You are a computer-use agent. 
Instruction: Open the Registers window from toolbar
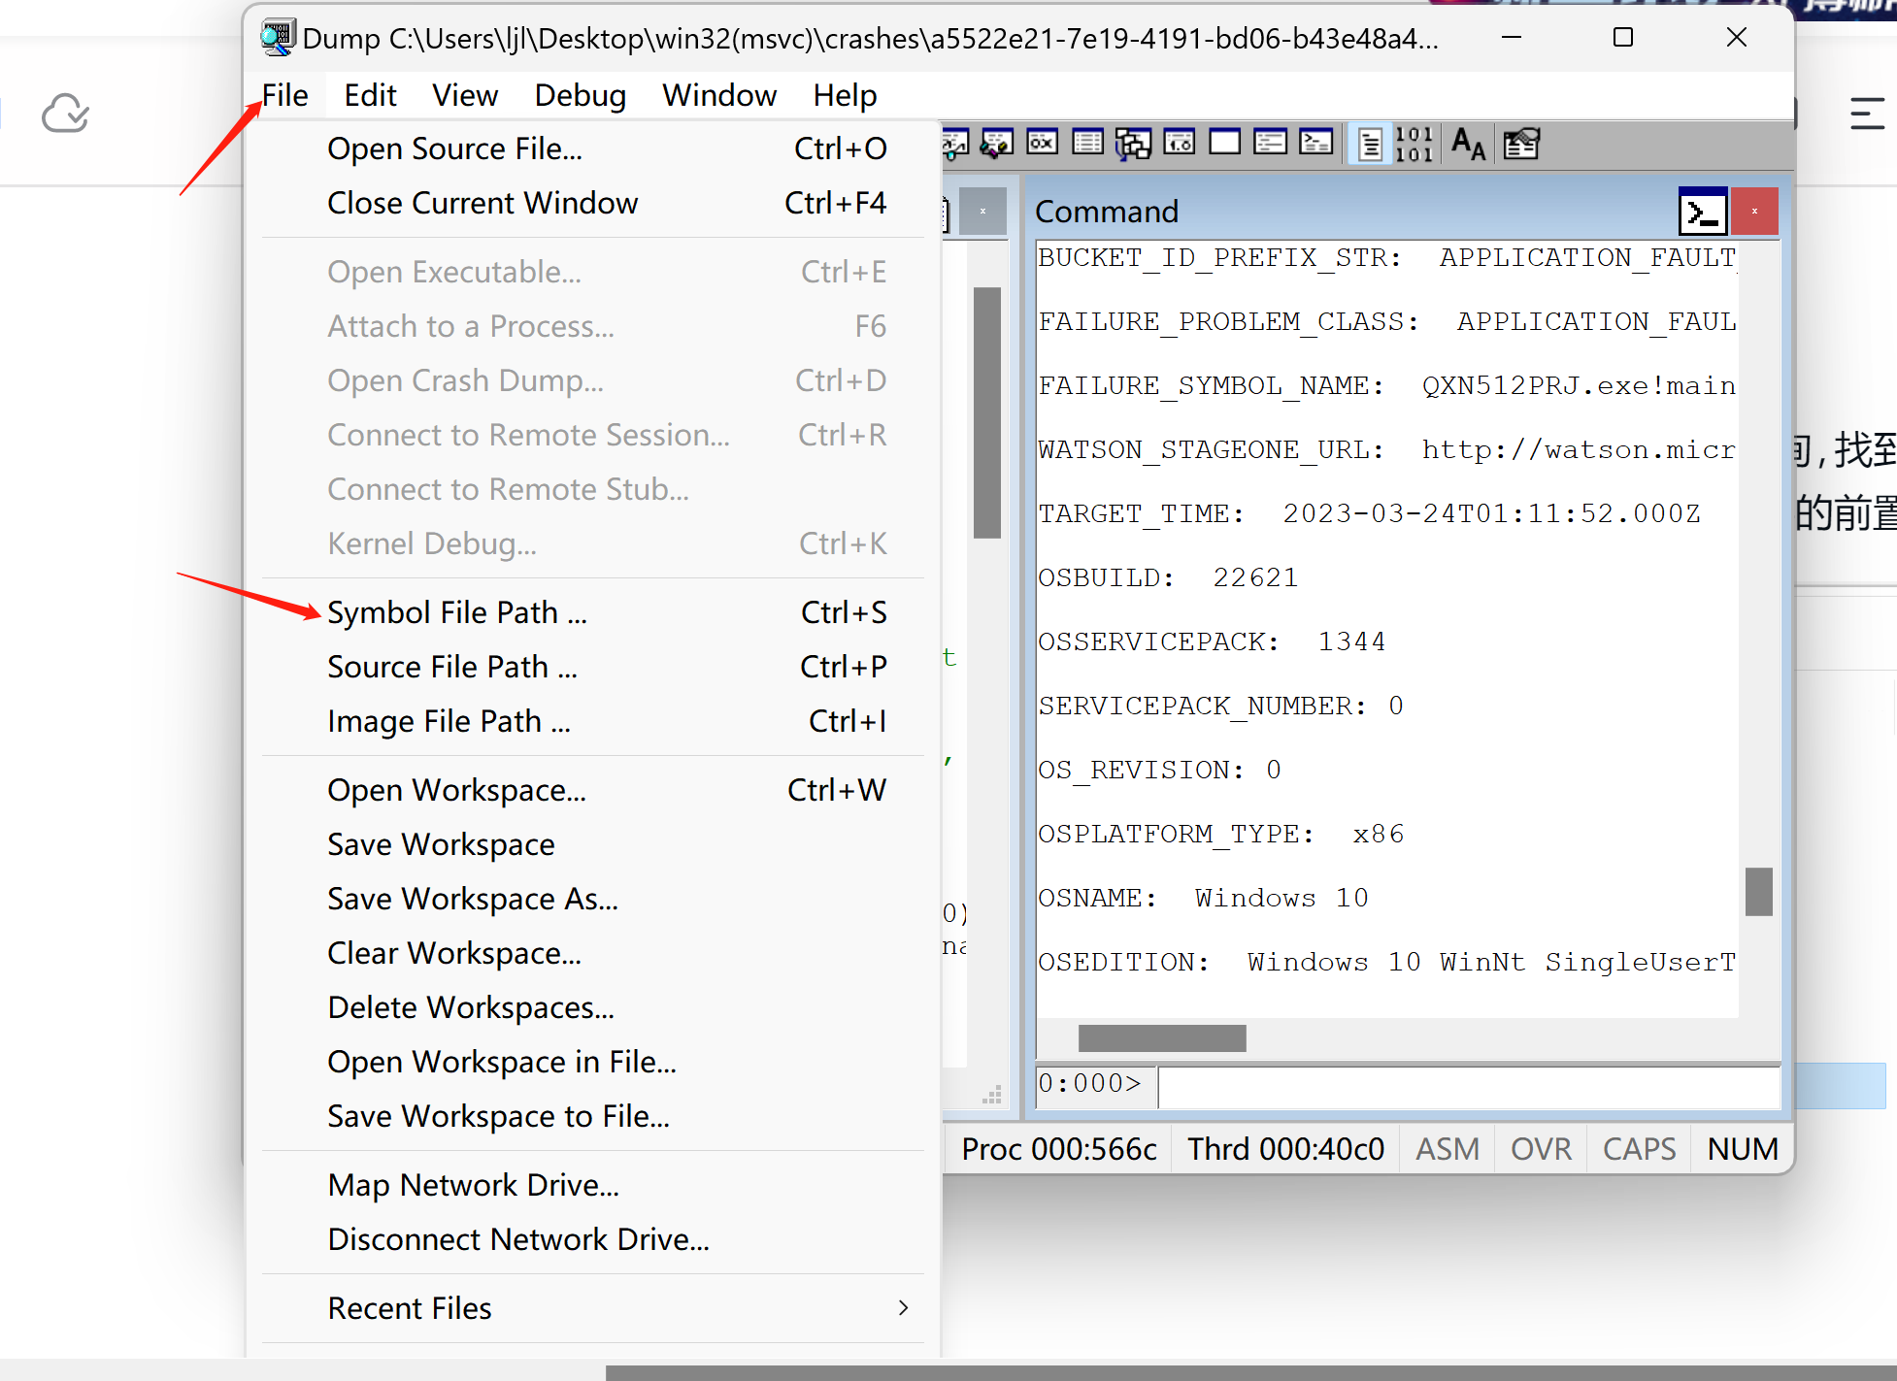click(1042, 144)
